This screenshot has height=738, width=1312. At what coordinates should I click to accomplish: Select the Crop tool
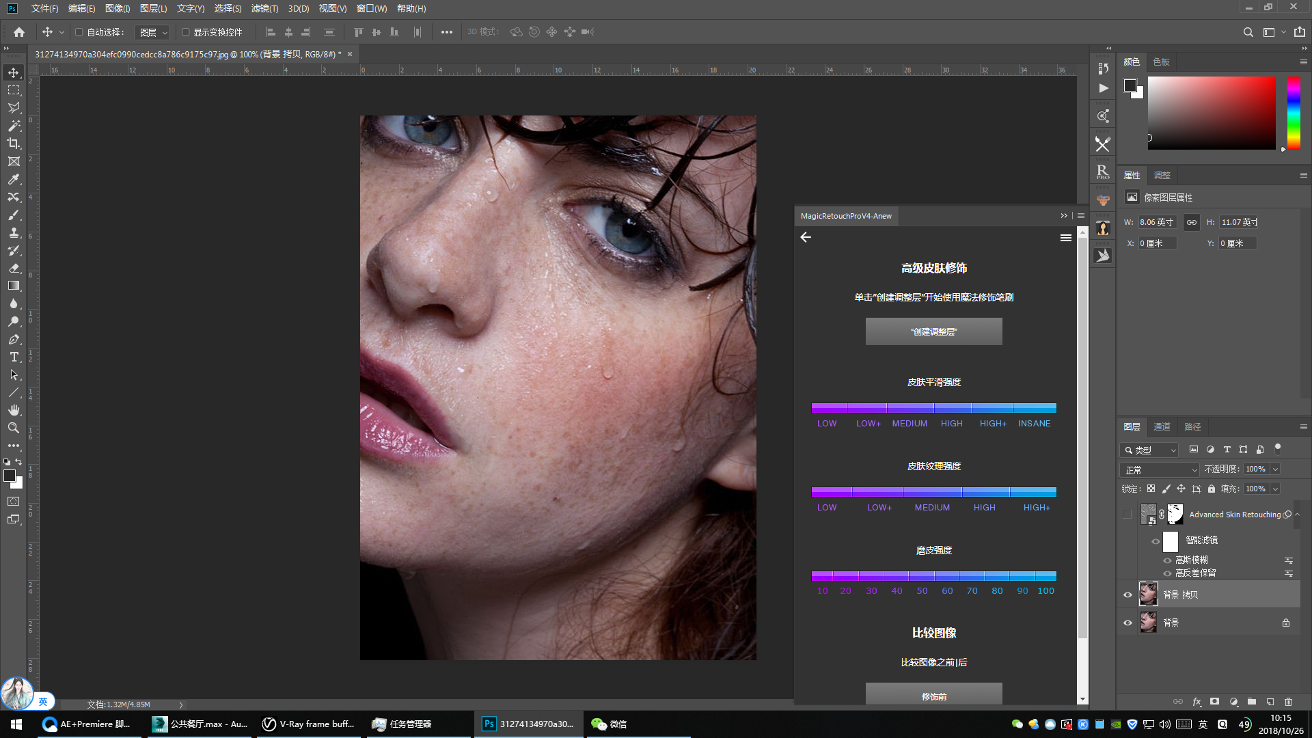tap(14, 143)
